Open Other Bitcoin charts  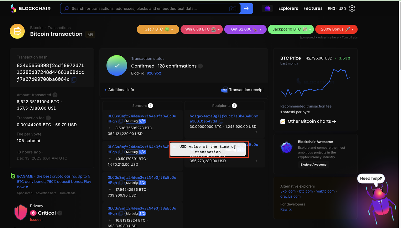(x=312, y=122)
